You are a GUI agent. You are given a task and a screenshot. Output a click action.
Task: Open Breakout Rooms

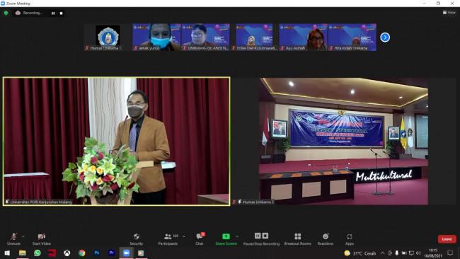tap(297, 239)
